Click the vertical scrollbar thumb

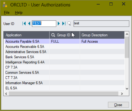127,47
